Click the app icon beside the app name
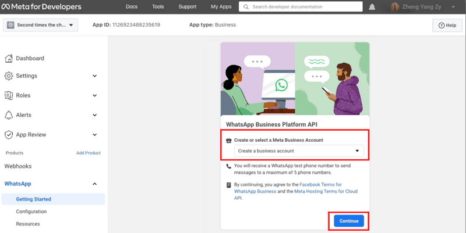 tap(10, 25)
